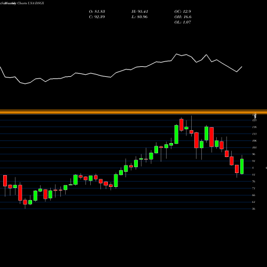Screen dimensions: 267x267
Task: Click the 56 price axis label
Action: [x=254, y=209]
